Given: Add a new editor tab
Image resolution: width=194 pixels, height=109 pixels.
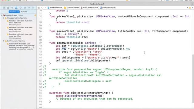Looking at the screenshot, I should pos(192,4).
